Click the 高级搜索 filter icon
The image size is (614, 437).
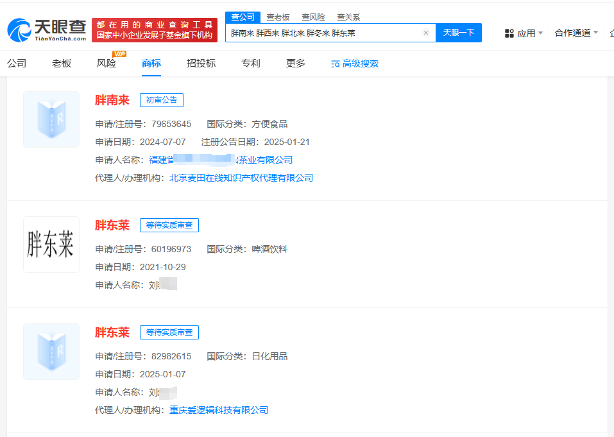(x=335, y=64)
